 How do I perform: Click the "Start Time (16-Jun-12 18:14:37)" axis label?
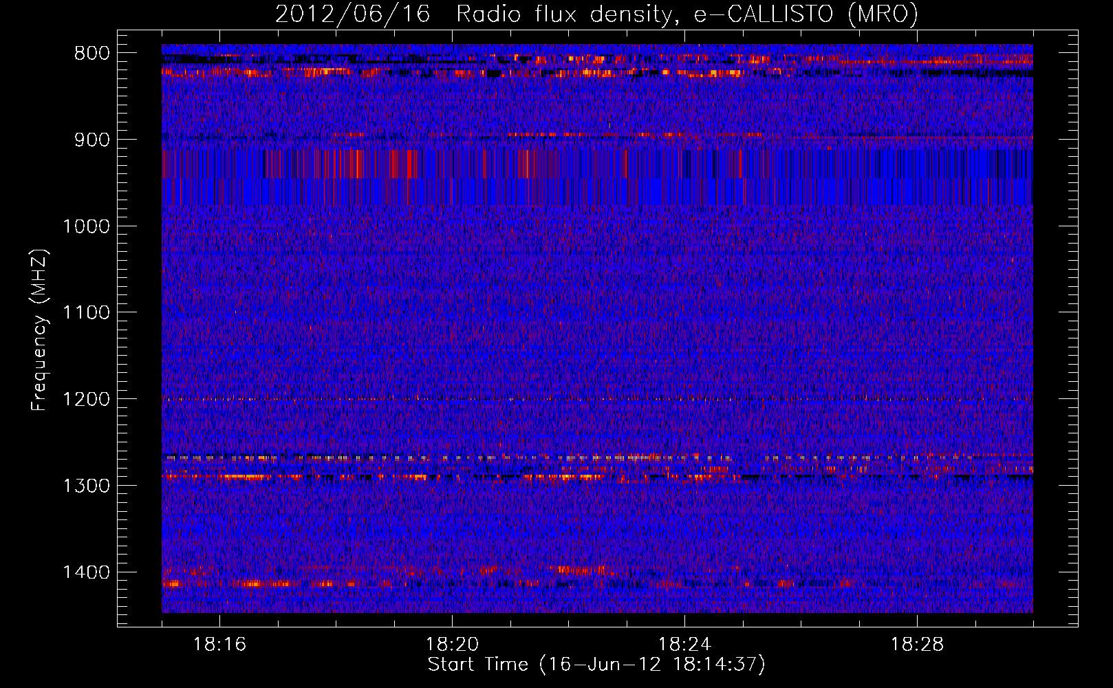tap(596, 665)
